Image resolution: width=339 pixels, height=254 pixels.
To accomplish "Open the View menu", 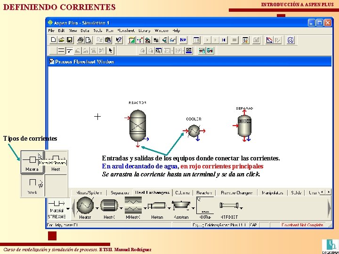I will click(73, 31).
